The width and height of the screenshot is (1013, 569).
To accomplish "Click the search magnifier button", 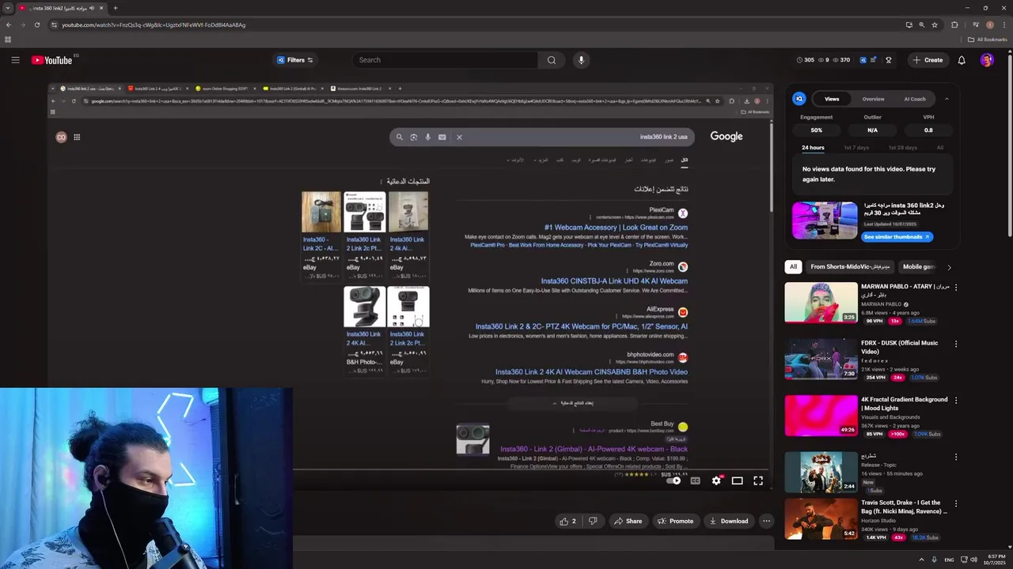I will click(552, 60).
